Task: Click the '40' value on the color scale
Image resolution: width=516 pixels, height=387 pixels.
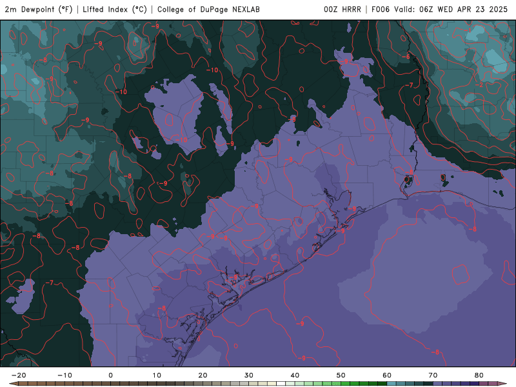Action: point(295,375)
